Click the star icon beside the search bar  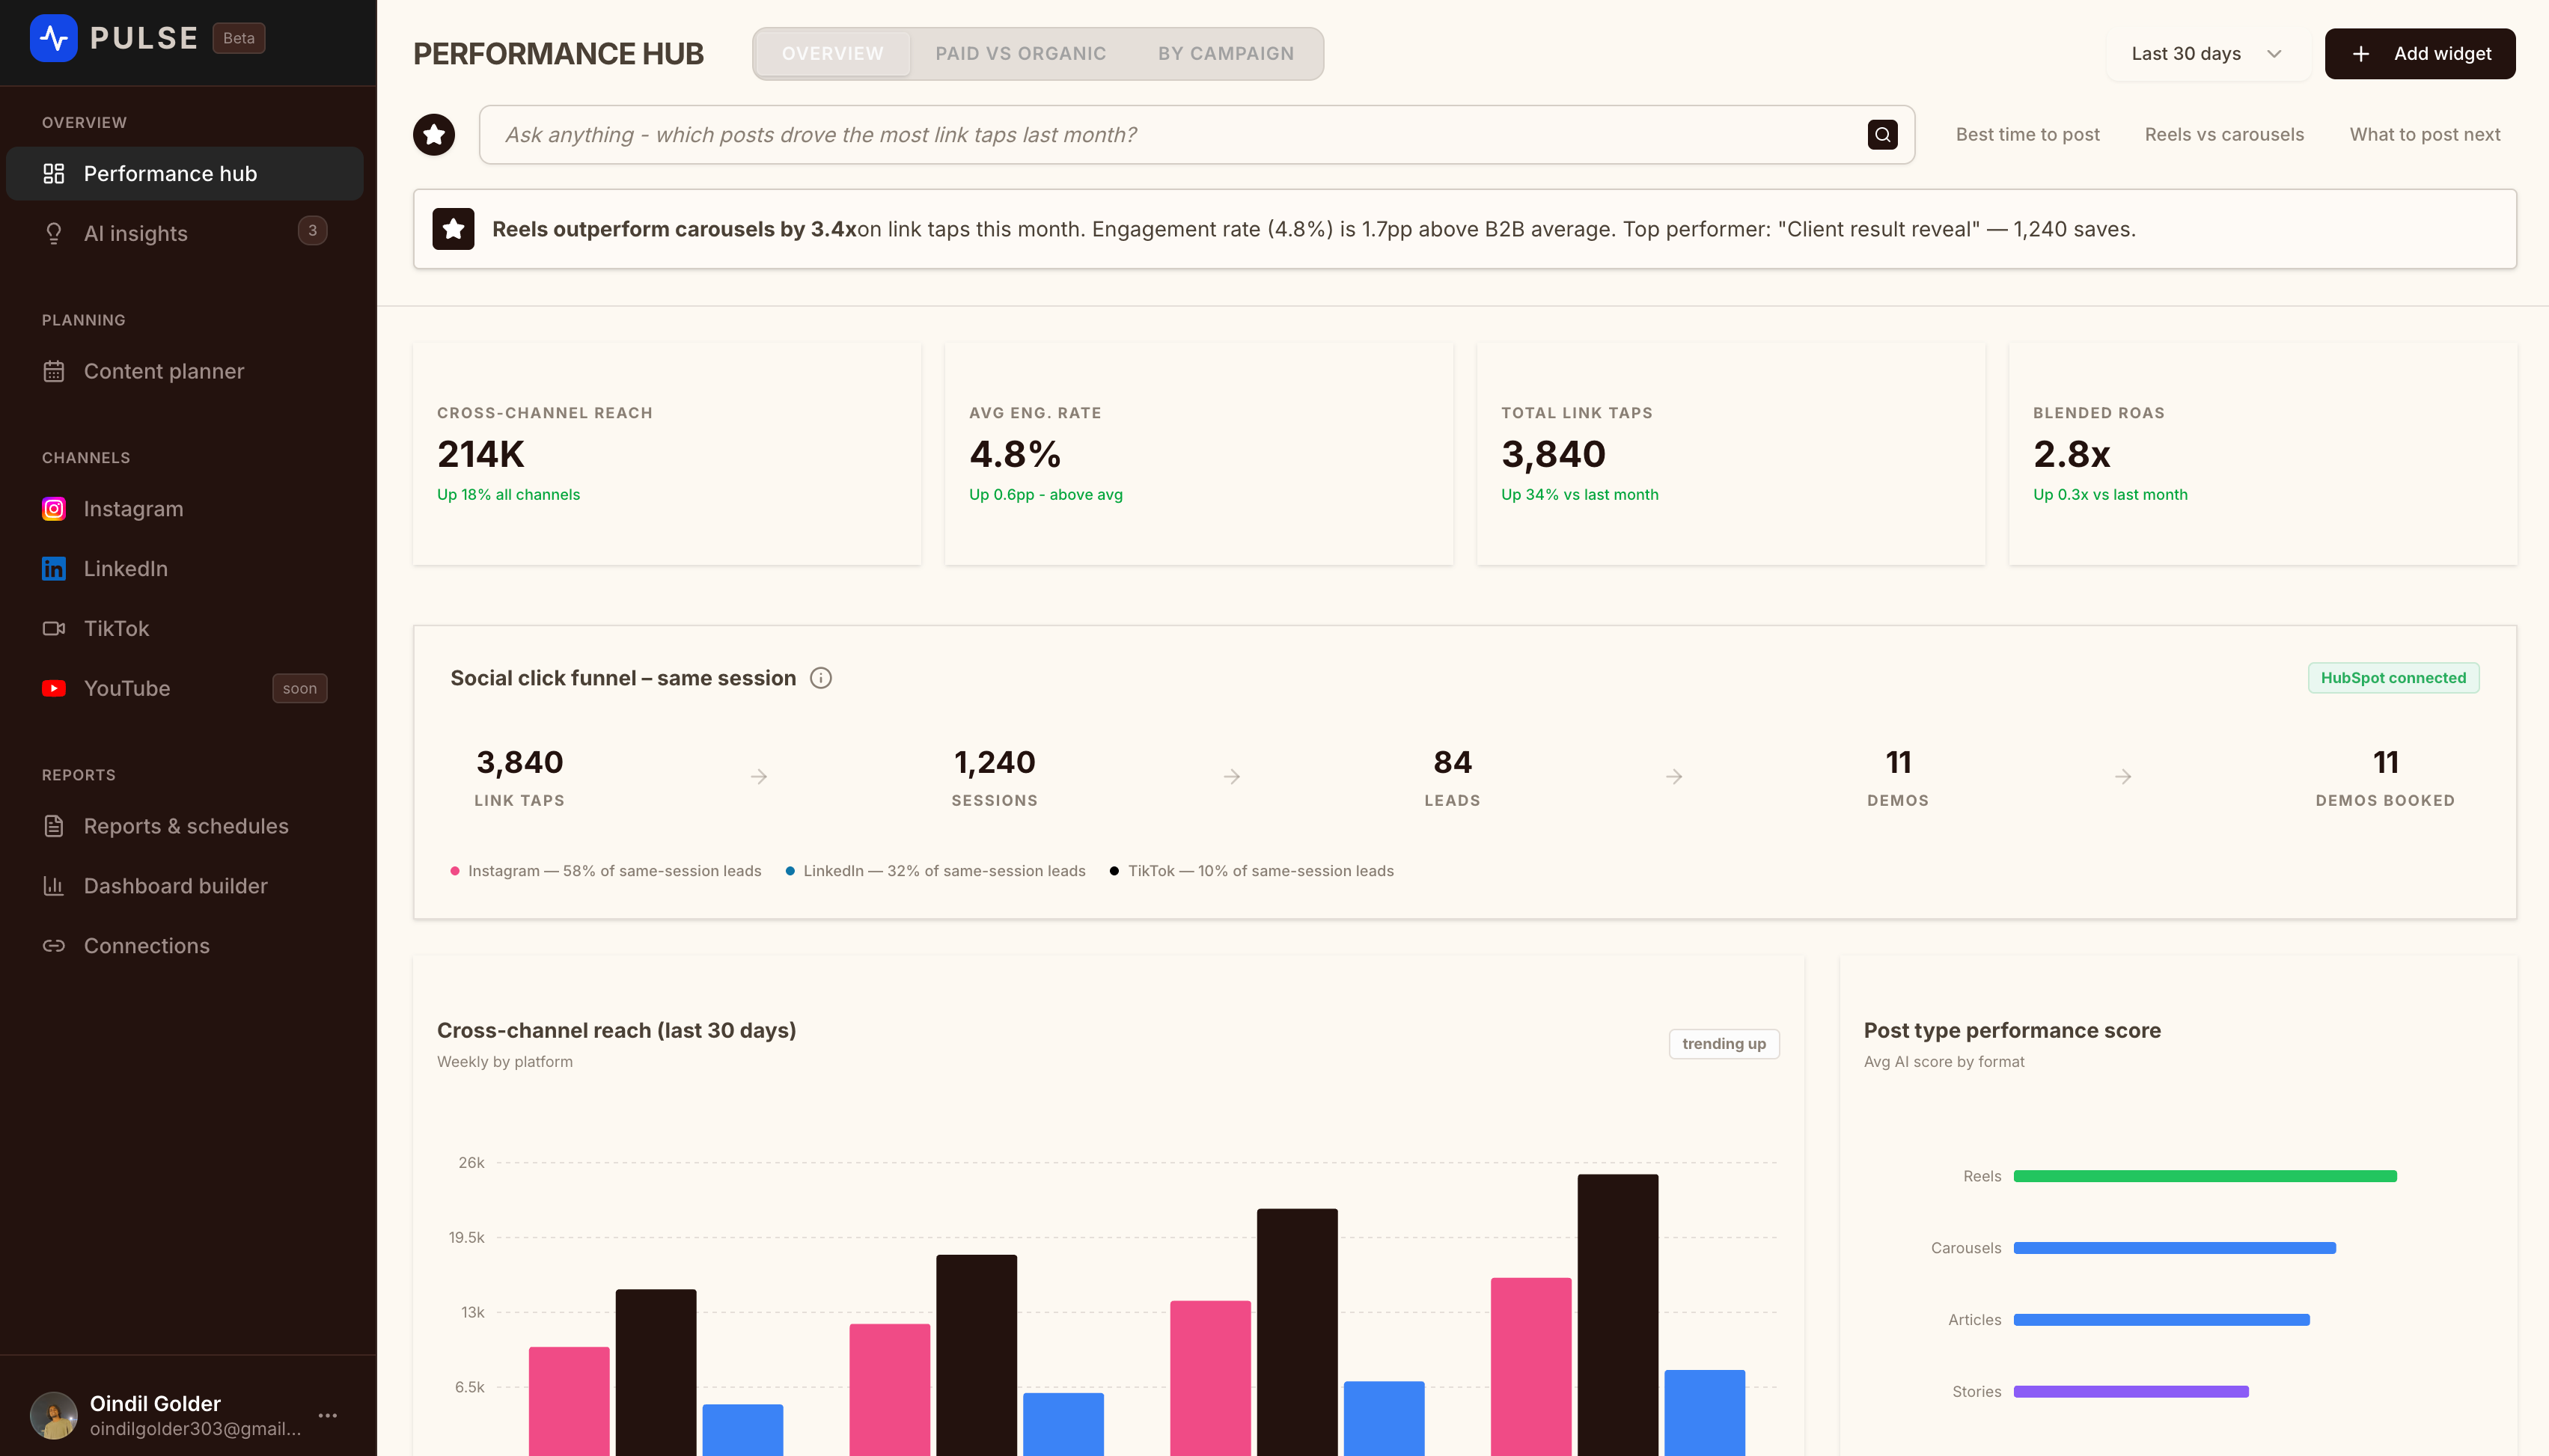(434, 135)
